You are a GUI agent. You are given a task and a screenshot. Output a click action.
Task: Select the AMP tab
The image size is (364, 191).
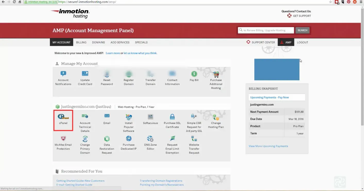[286, 42]
